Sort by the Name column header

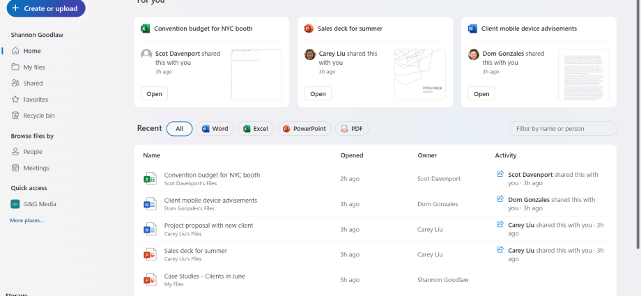(152, 155)
